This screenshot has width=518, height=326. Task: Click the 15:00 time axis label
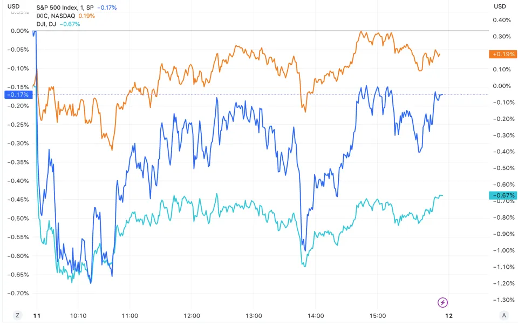click(378, 316)
